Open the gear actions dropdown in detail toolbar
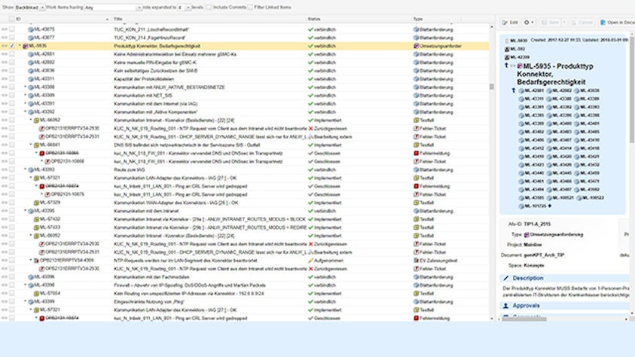635x357 pixels. click(x=529, y=23)
